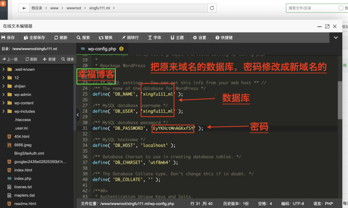Open the Search (搜索) tool in toolbar
This screenshot has width=348, height=208.
coord(83,38)
